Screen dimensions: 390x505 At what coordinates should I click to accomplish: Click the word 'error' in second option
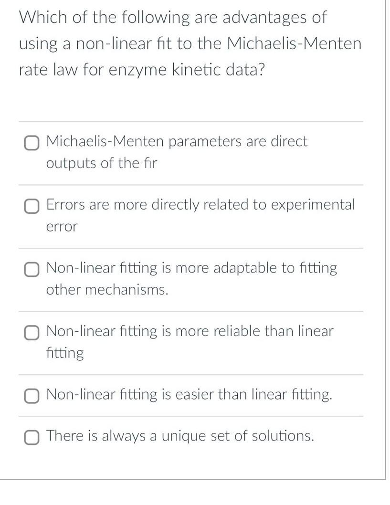62,227
